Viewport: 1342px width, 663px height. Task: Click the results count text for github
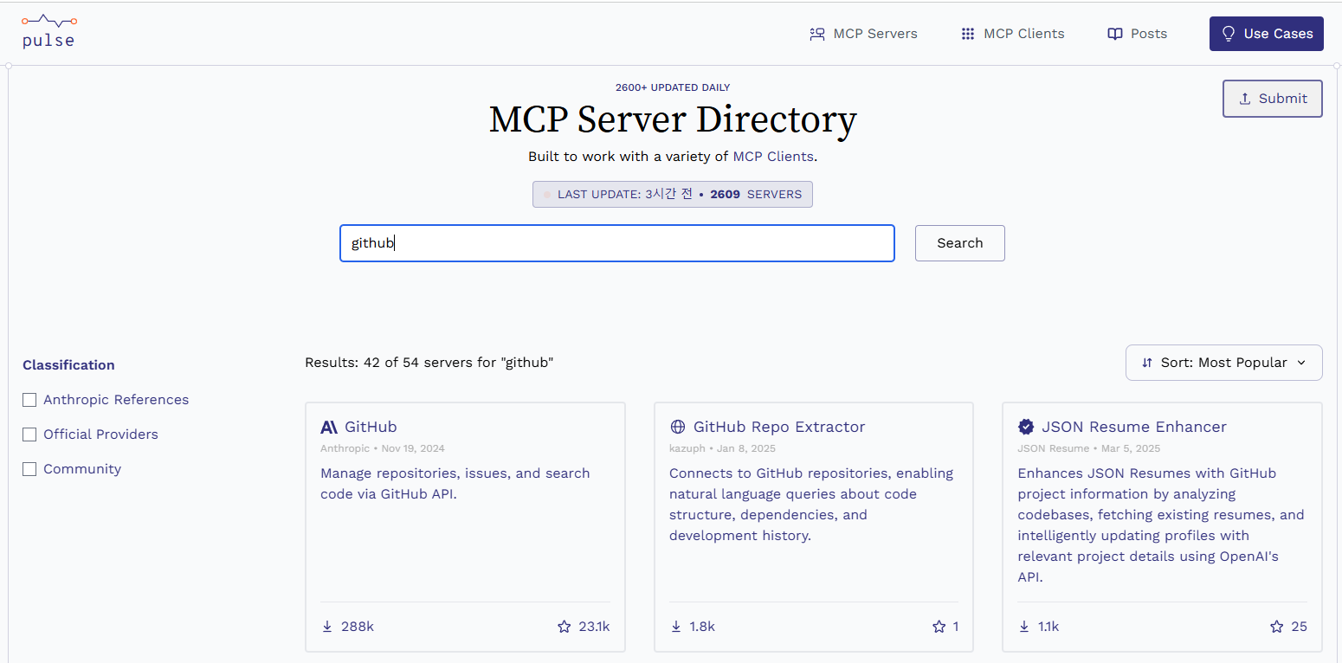click(x=429, y=363)
